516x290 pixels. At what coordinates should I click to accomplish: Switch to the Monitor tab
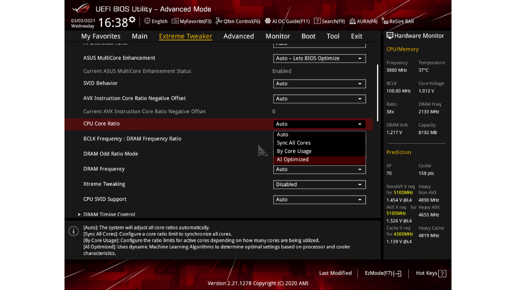[277, 36]
